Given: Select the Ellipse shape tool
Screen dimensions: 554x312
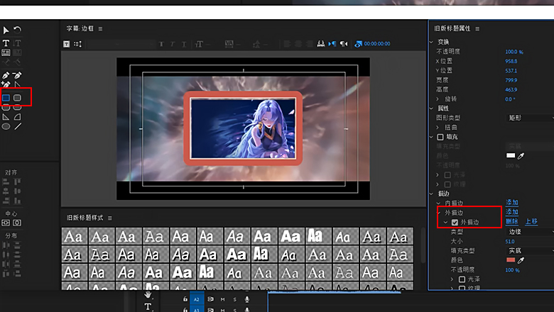Looking at the screenshot, I should click(x=6, y=126).
